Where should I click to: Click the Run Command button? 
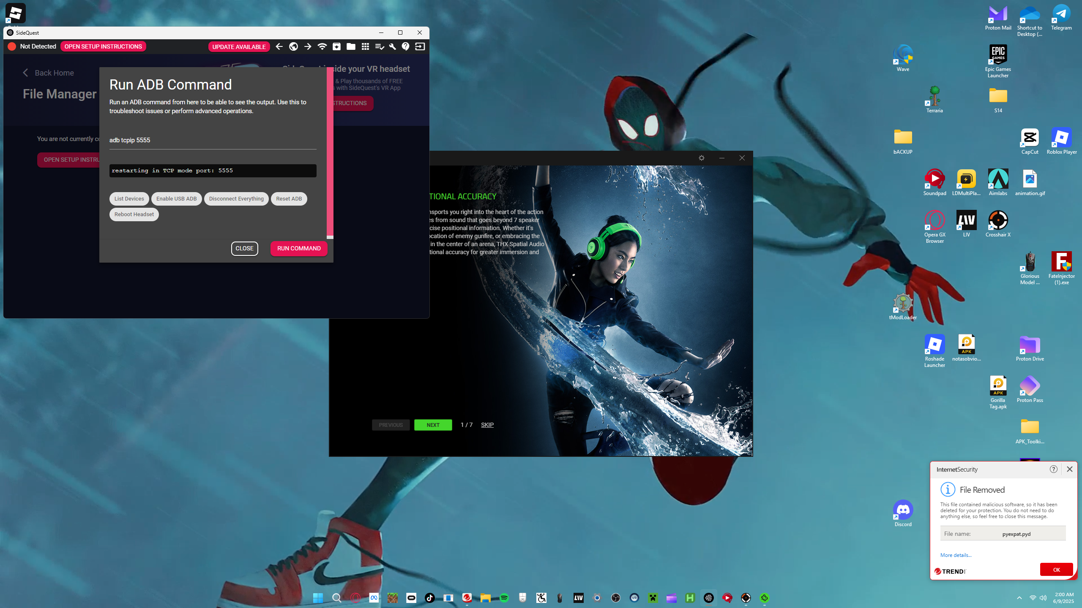(299, 248)
